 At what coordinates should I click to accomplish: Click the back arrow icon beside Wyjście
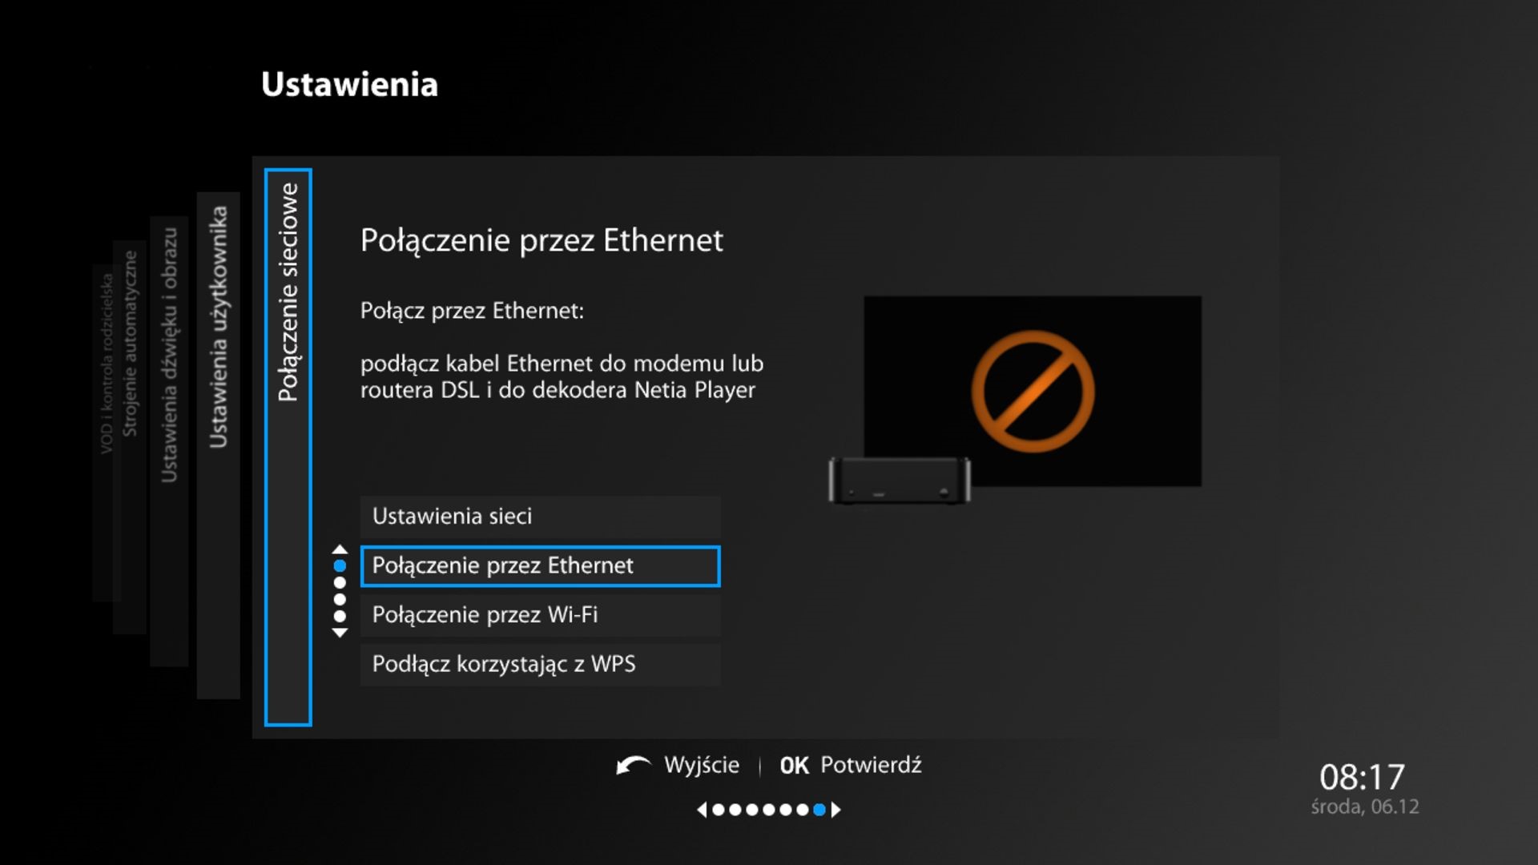coord(633,766)
